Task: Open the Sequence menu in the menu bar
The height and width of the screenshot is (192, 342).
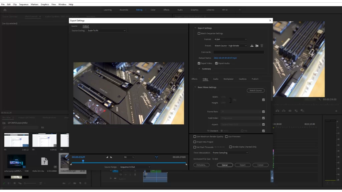Action: pos(24,4)
